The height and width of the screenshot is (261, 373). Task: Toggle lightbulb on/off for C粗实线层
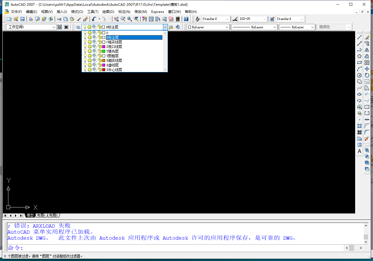point(85,42)
